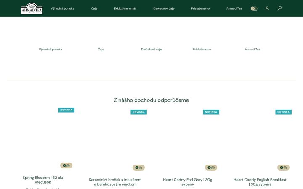The width and height of the screenshot is (303, 189).
Task: Open Darčekové čaje in top navigation
Action: pos(164,8)
